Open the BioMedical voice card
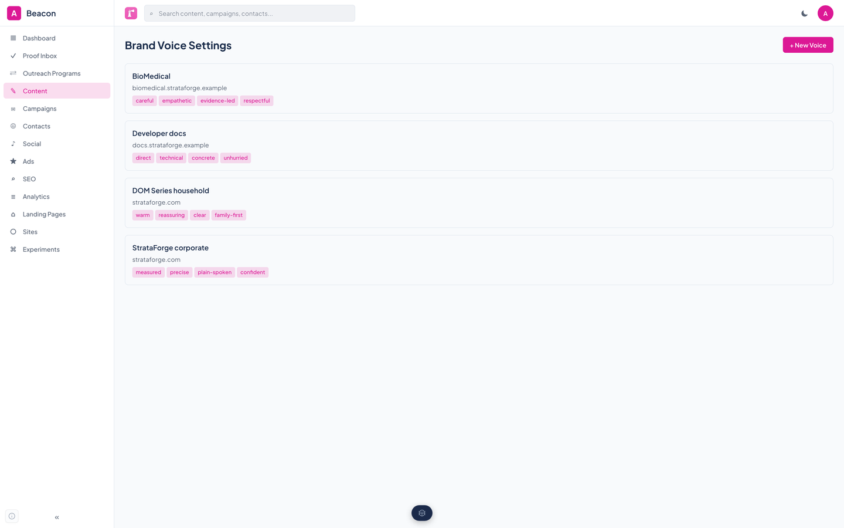The image size is (844, 528). tap(479, 89)
